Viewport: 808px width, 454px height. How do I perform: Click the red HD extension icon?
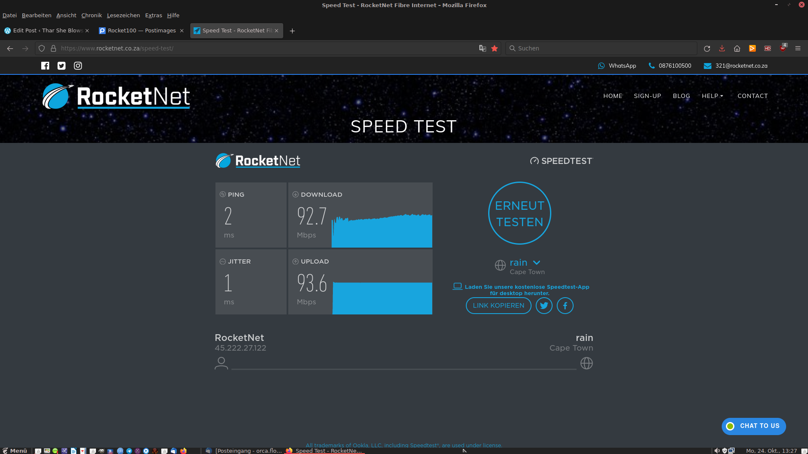pos(768,48)
